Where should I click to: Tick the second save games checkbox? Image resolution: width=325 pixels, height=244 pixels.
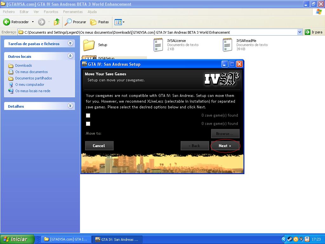click(88, 124)
